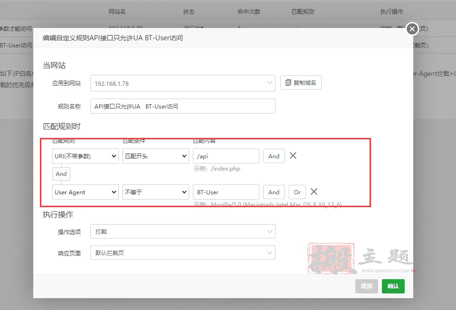Click the 匹配规则 column header in background table
Image resolution: width=456 pixels, height=310 pixels.
303,11
